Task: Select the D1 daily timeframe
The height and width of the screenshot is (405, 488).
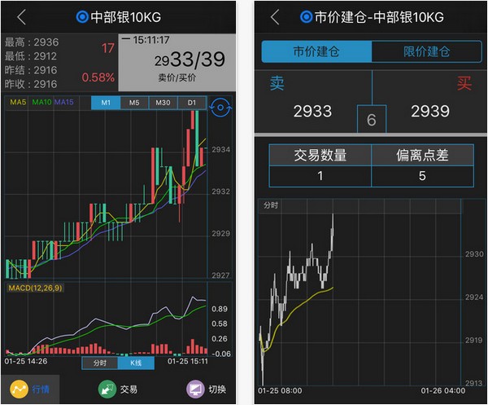Action: (191, 103)
